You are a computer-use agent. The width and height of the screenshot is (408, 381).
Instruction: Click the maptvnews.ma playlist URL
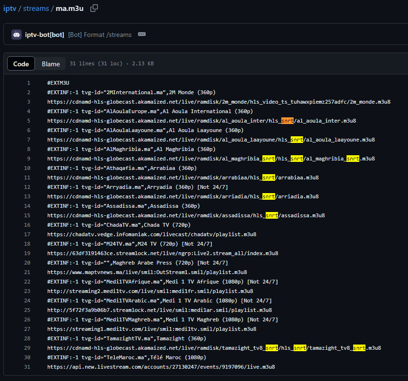tap(147, 272)
